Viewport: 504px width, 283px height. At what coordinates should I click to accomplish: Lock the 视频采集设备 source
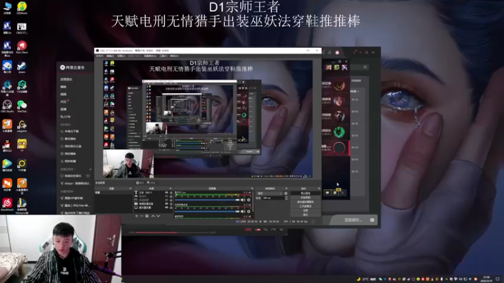click(x=171, y=203)
